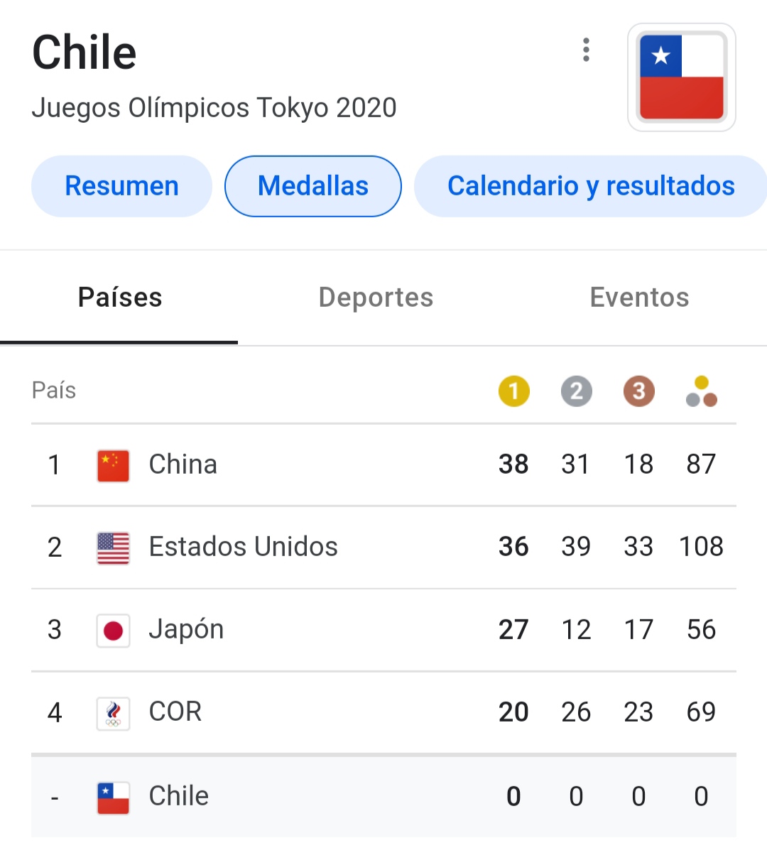Screen dimensions: 767x865
Task: Click the silver medal column icon
Action: (576, 391)
